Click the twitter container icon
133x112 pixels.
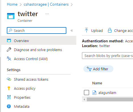(x=11, y=16)
